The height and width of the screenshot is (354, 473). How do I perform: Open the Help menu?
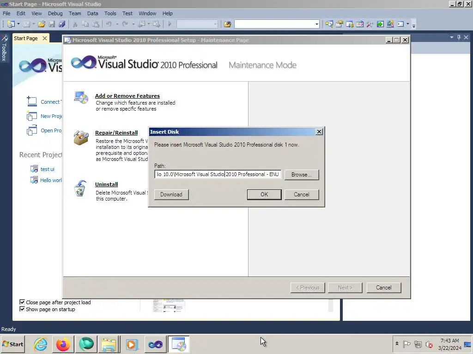click(167, 13)
